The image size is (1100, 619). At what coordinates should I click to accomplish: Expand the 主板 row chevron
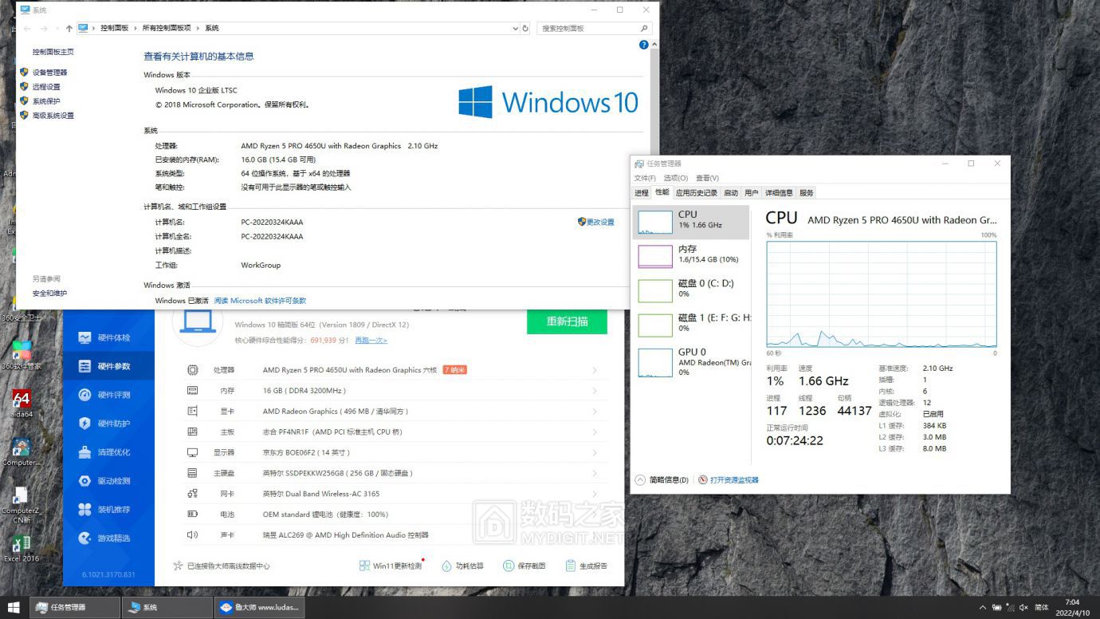(595, 432)
